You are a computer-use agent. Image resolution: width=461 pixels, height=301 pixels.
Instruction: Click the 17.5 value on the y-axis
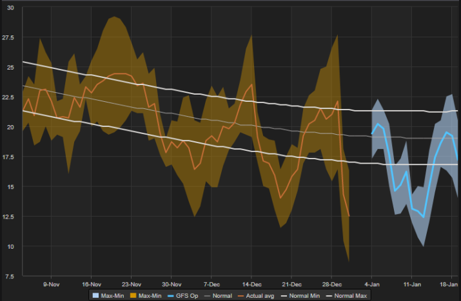pos(8,157)
